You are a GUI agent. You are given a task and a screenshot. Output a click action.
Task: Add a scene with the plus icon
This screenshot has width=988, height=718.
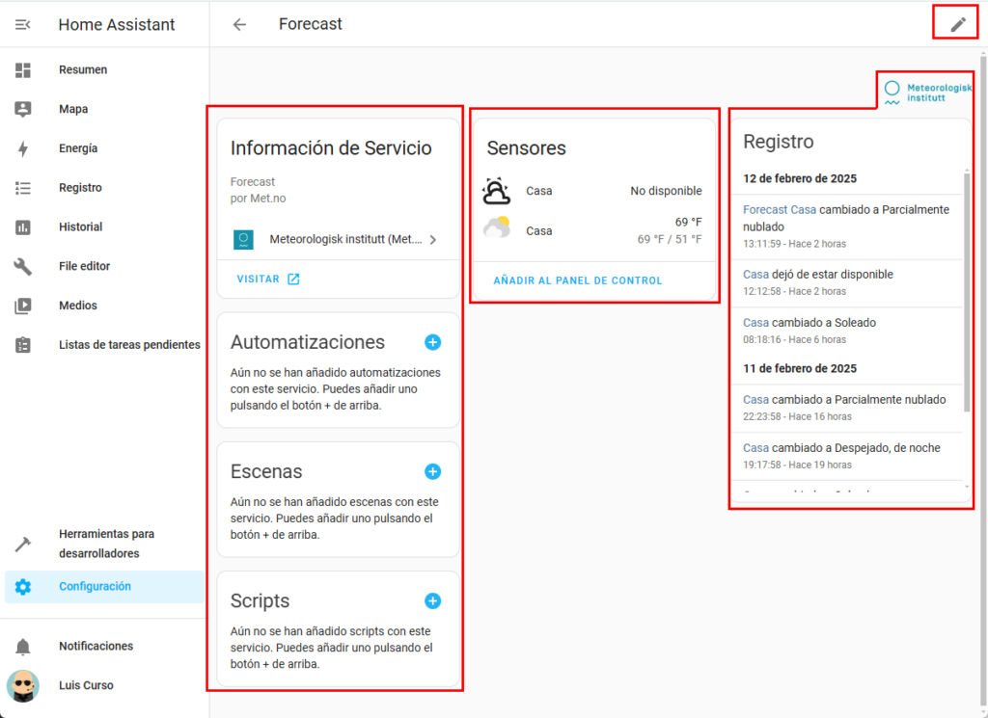[x=432, y=471]
